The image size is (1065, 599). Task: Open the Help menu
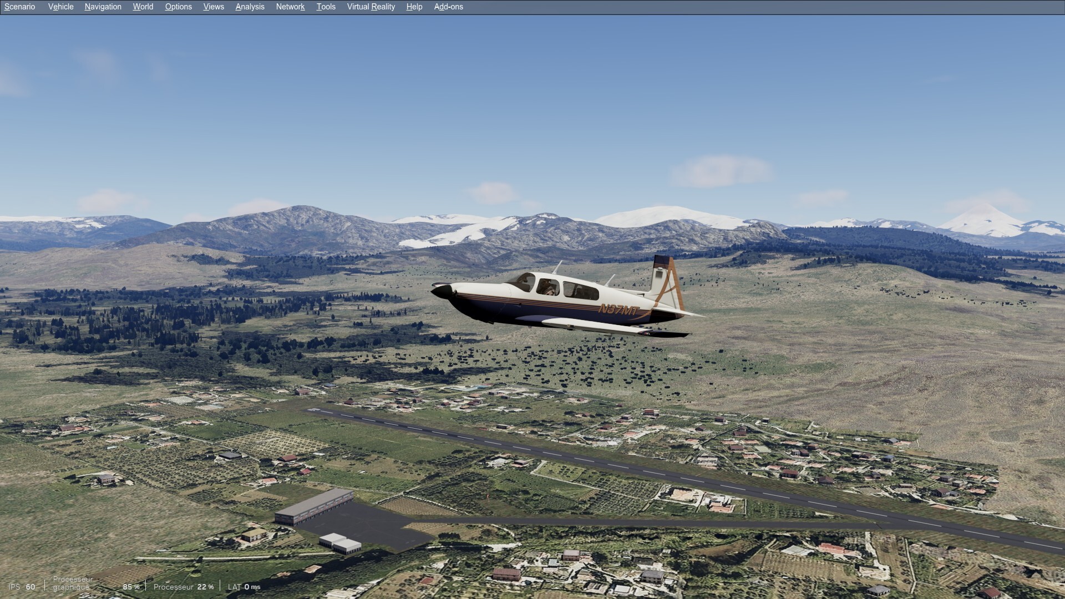414,7
